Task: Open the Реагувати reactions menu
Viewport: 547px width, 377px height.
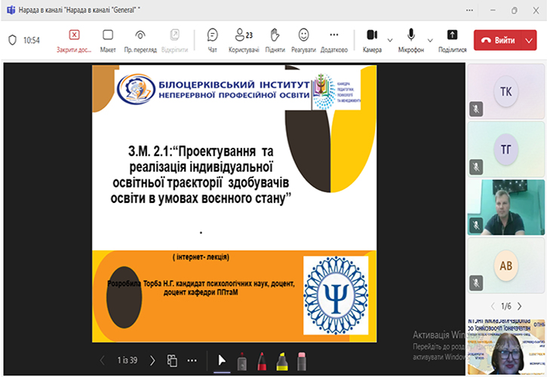Action: 304,39
